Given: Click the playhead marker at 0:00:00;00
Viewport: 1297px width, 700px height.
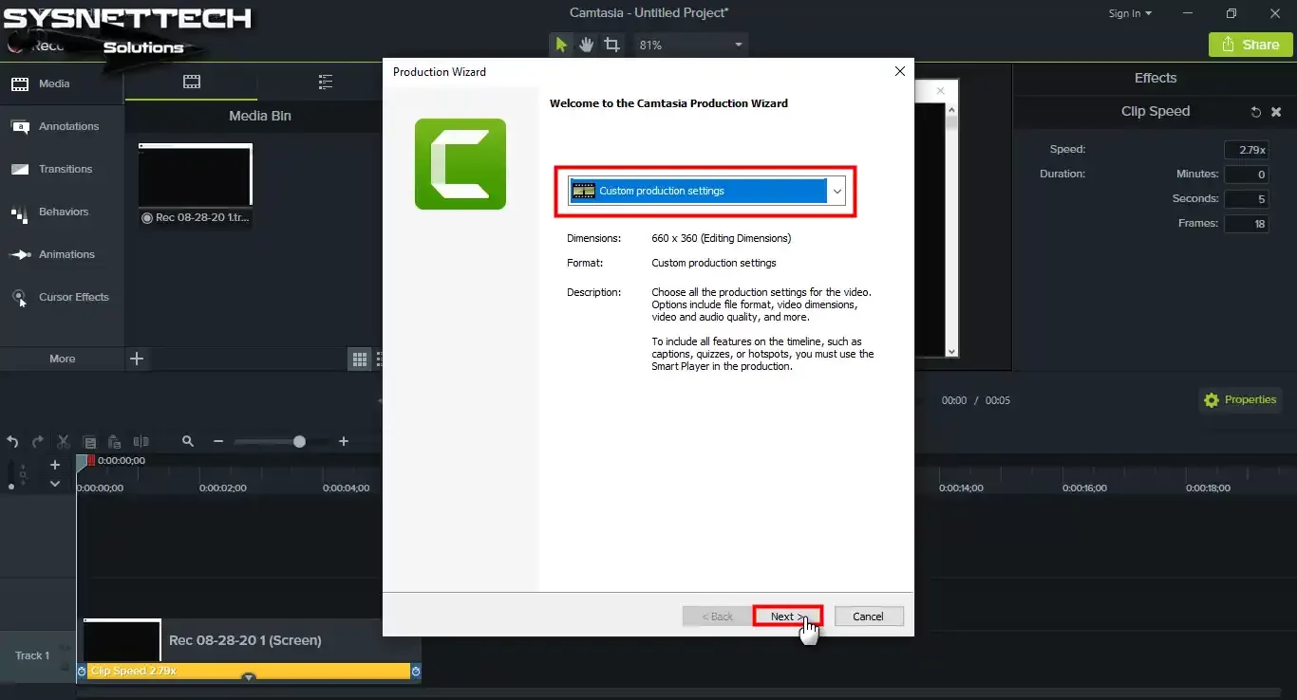Looking at the screenshot, I should (81, 461).
